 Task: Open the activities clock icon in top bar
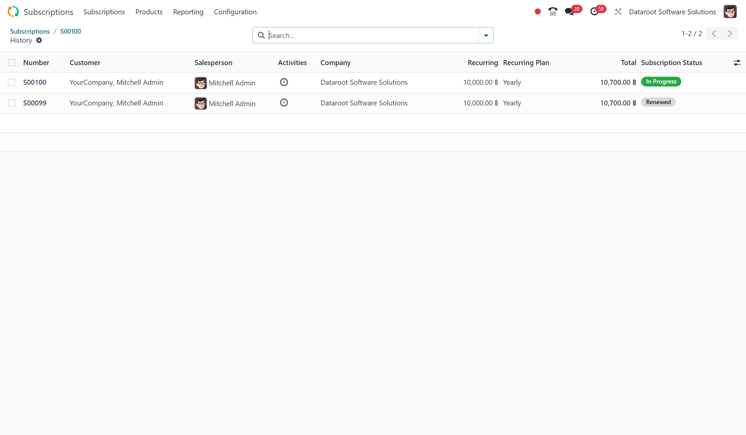click(594, 12)
